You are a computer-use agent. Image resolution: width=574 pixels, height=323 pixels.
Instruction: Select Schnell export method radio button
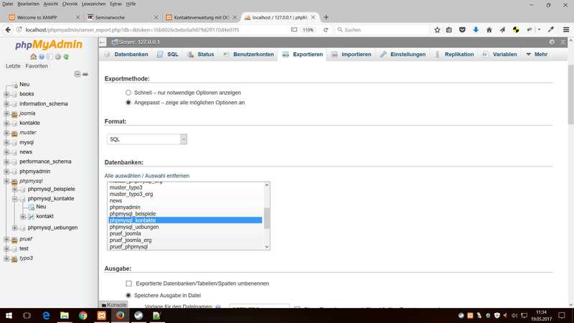pyautogui.click(x=128, y=93)
